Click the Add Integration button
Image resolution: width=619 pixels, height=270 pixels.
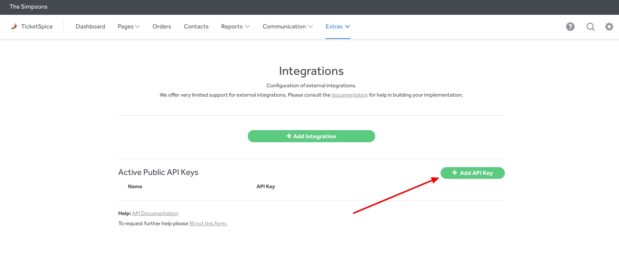point(311,136)
